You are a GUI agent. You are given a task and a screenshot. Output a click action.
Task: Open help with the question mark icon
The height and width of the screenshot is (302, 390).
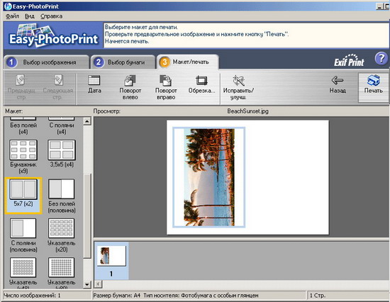[381, 59]
